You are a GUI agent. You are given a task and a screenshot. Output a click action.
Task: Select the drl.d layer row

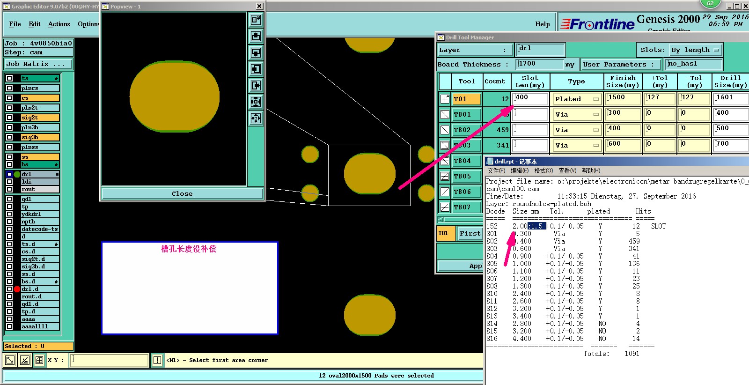point(40,289)
